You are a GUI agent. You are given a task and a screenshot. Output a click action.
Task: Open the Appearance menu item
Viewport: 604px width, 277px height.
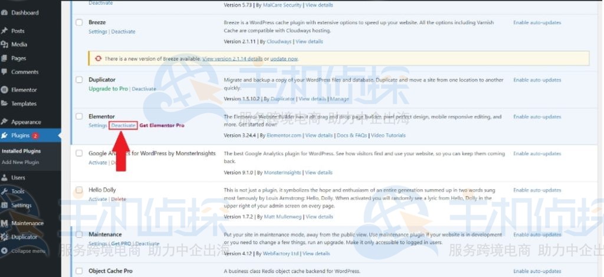pos(26,122)
